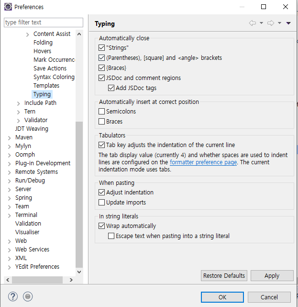298x307 pixels.
Task: Select Folding in the preferences tree
Action: [43, 43]
